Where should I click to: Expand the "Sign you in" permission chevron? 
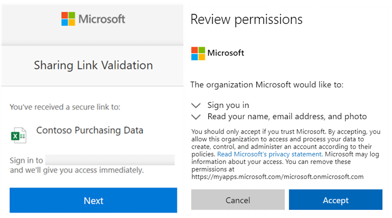tap(196, 105)
